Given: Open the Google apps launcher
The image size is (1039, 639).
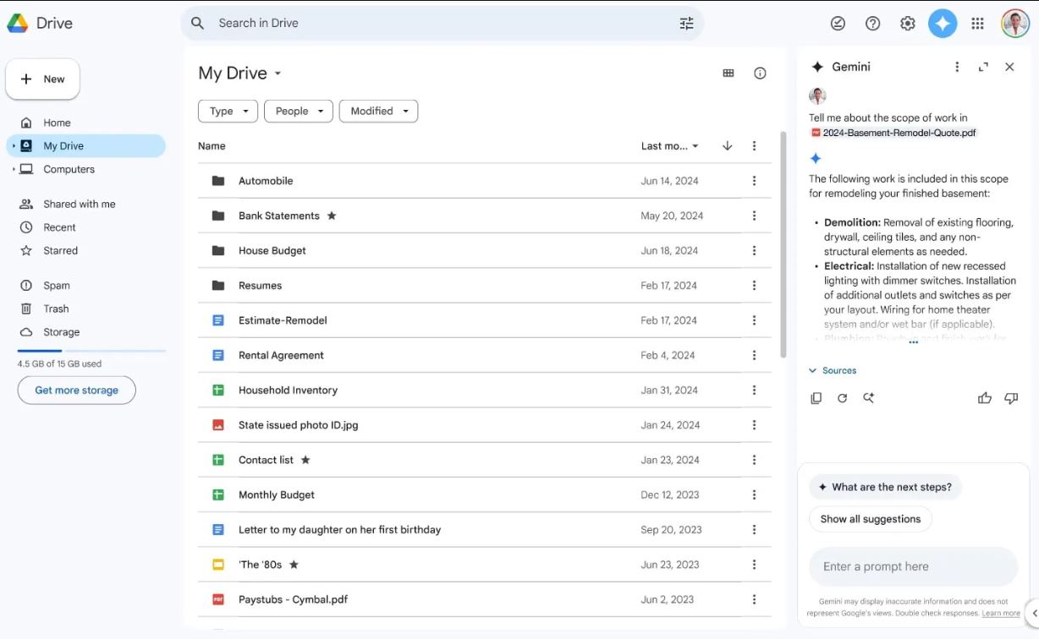Looking at the screenshot, I should pyautogui.click(x=977, y=23).
